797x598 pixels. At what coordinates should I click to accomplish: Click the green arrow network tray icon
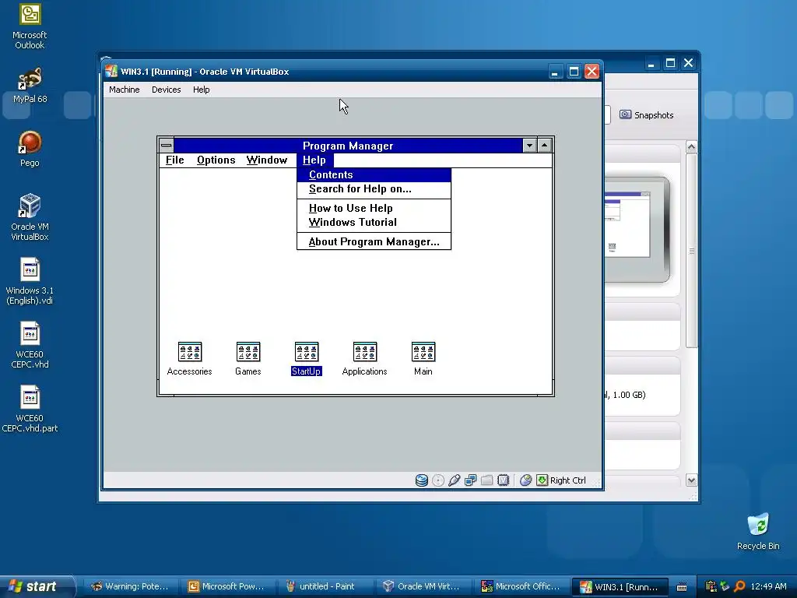pos(725,586)
